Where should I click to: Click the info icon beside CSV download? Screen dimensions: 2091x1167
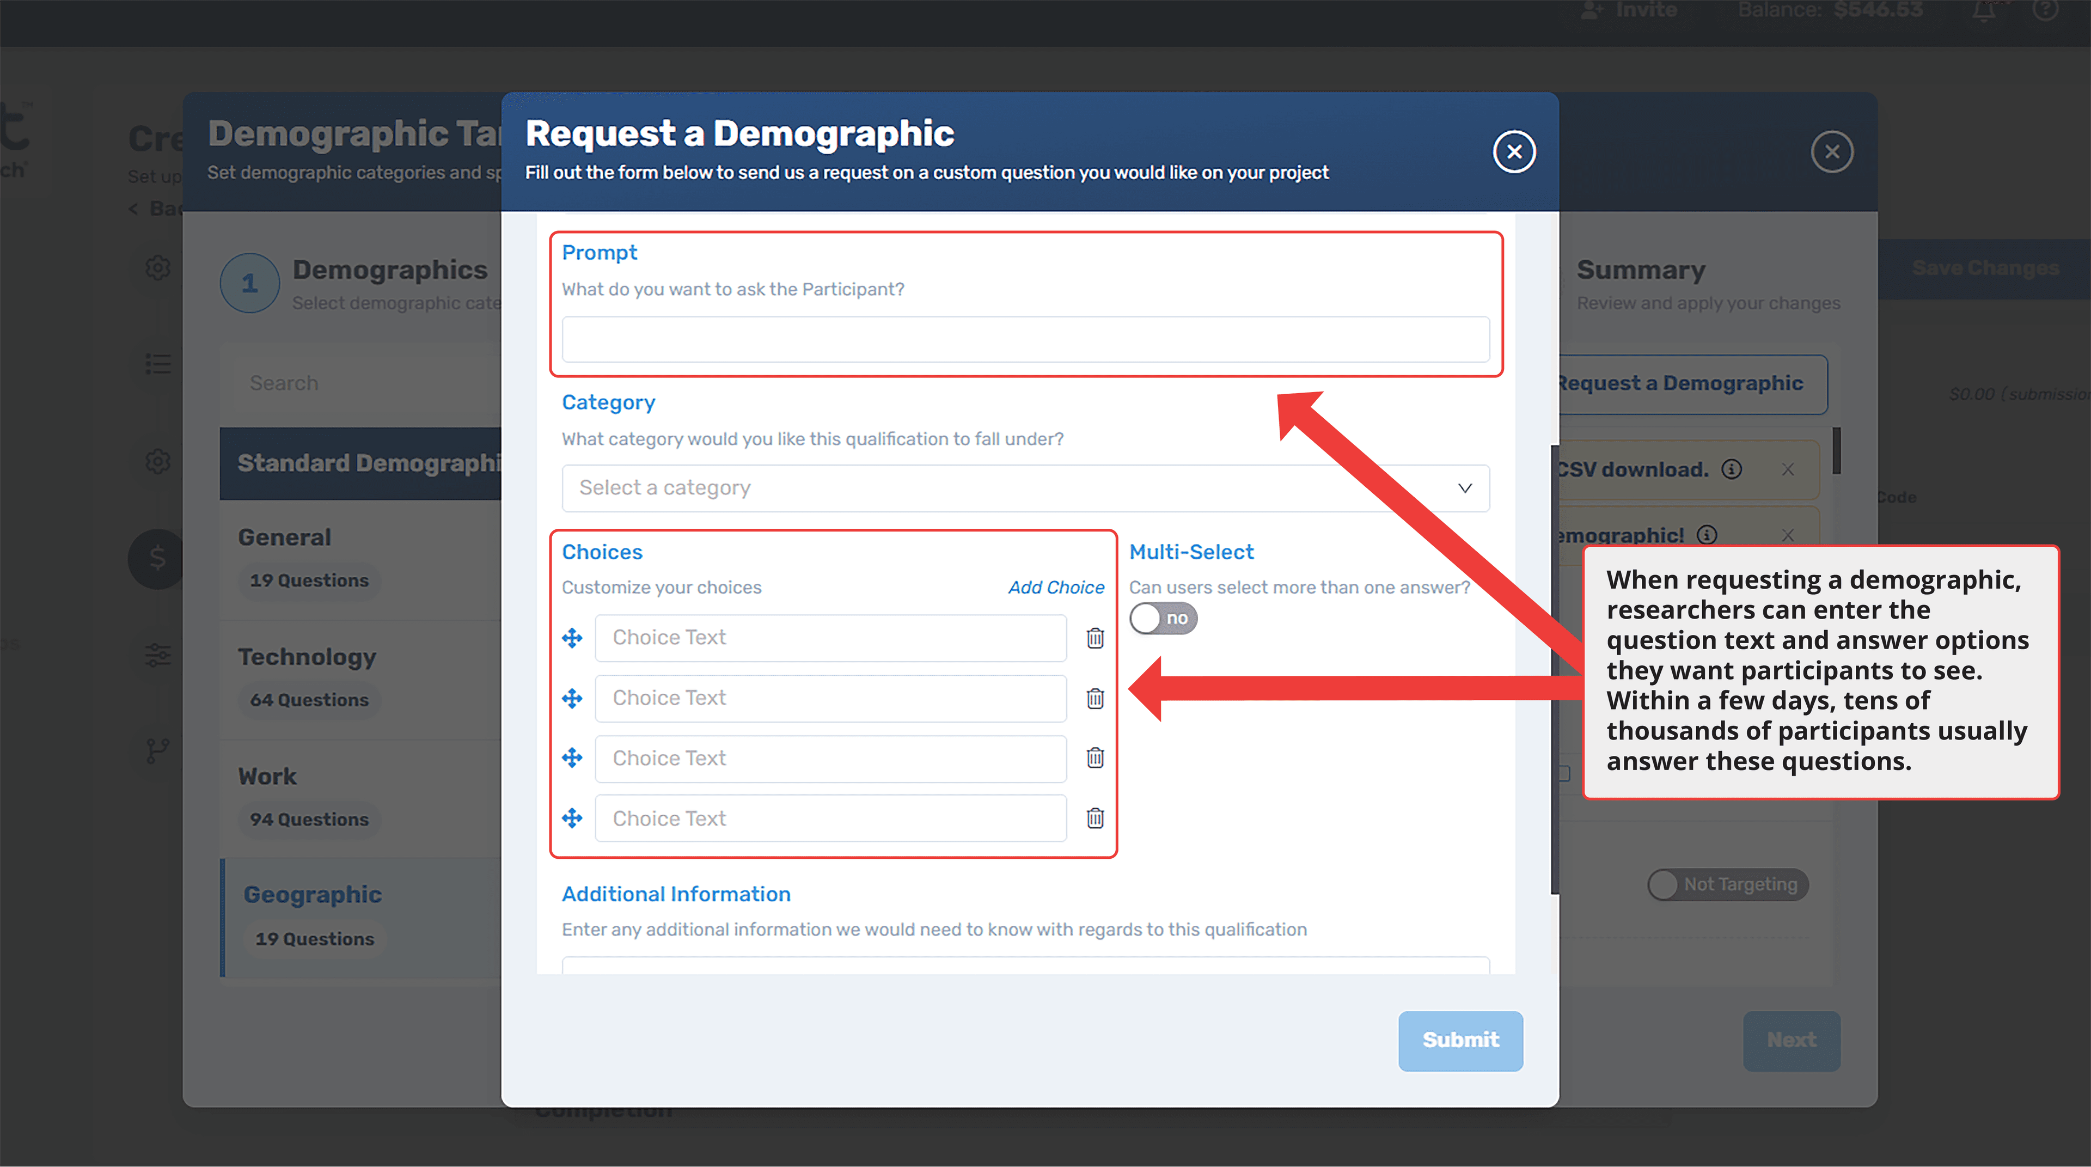coord(1732,469)
